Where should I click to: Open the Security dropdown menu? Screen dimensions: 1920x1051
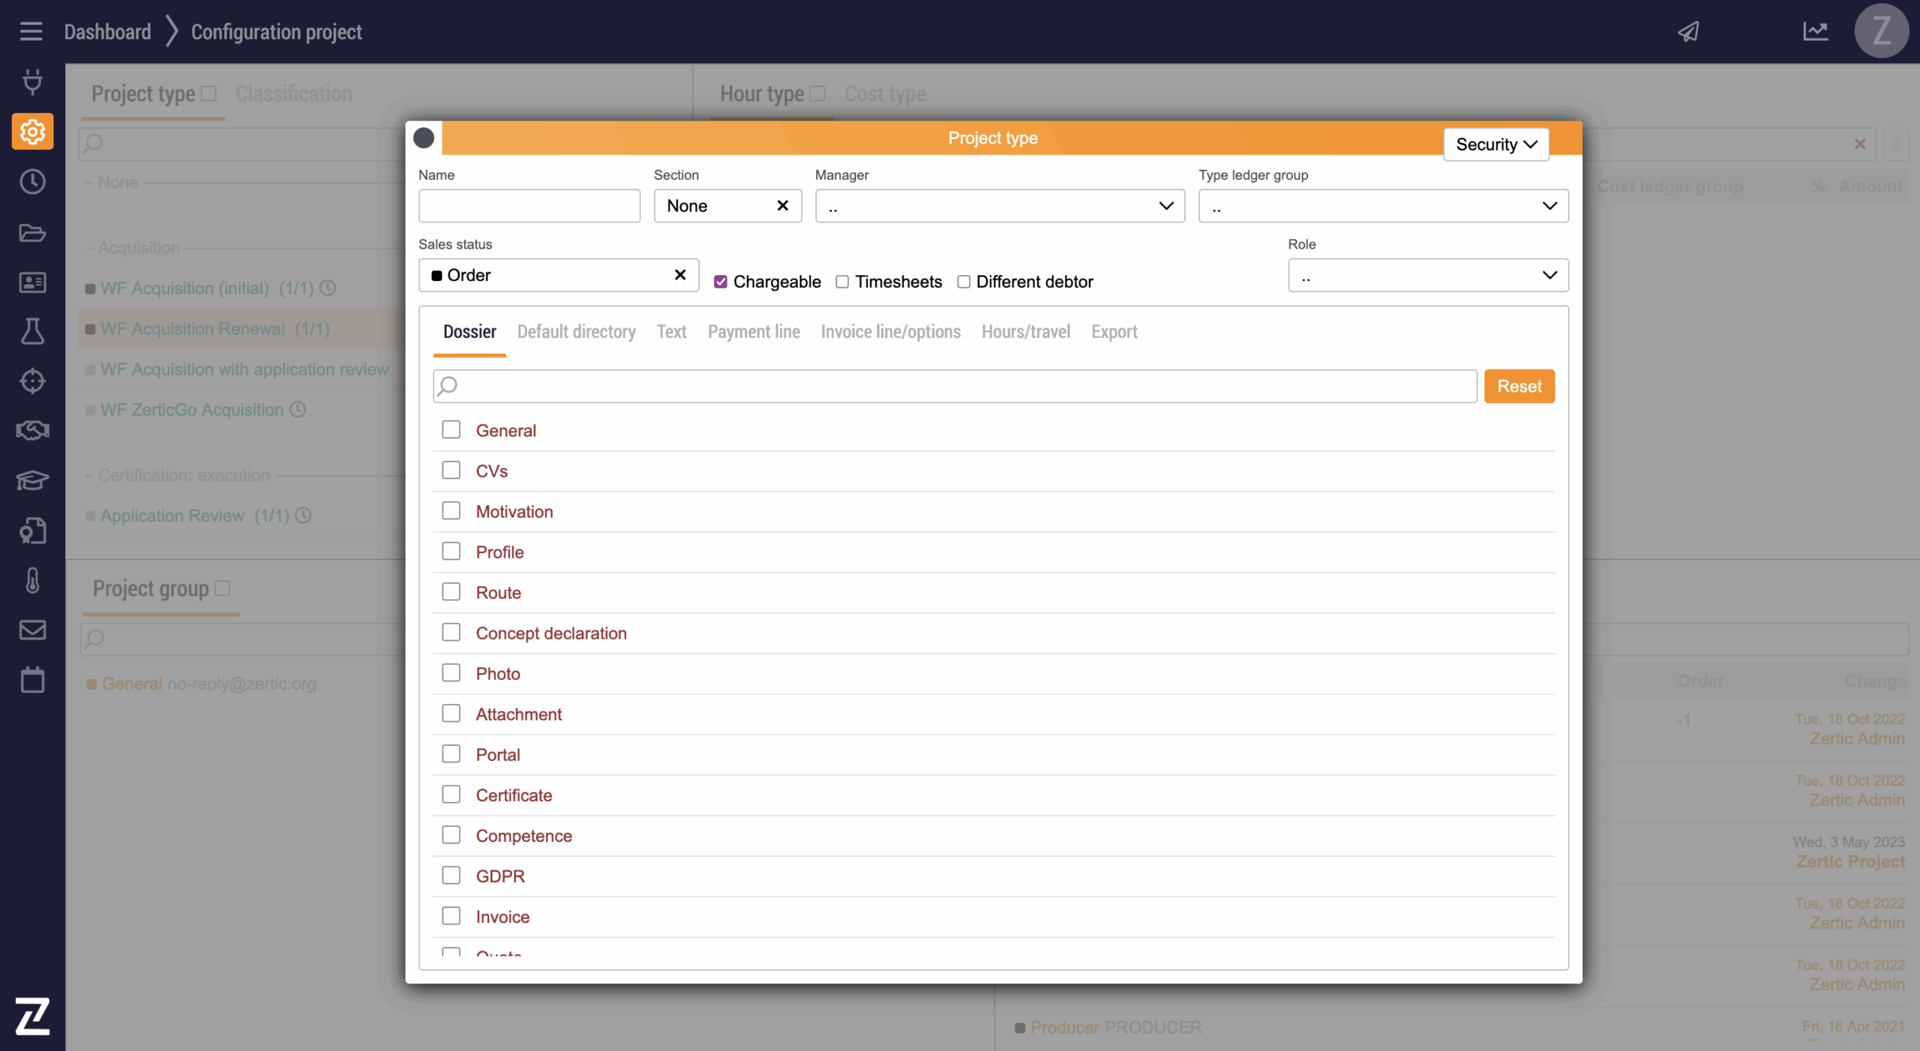point(1495,144)
